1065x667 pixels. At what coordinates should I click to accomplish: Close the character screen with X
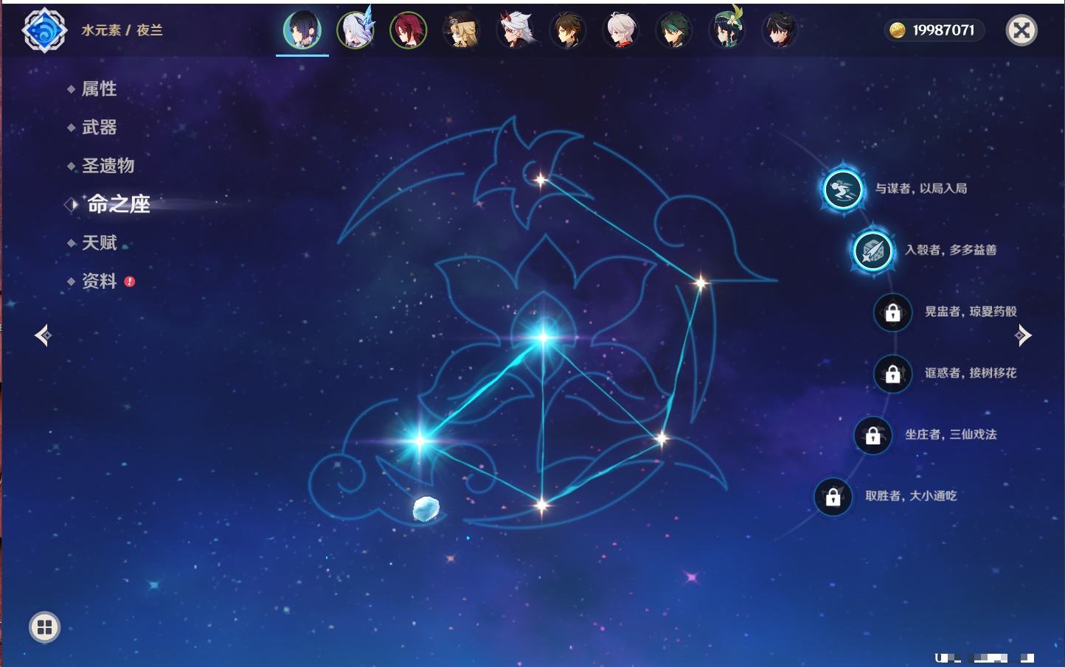[1021, 30]
